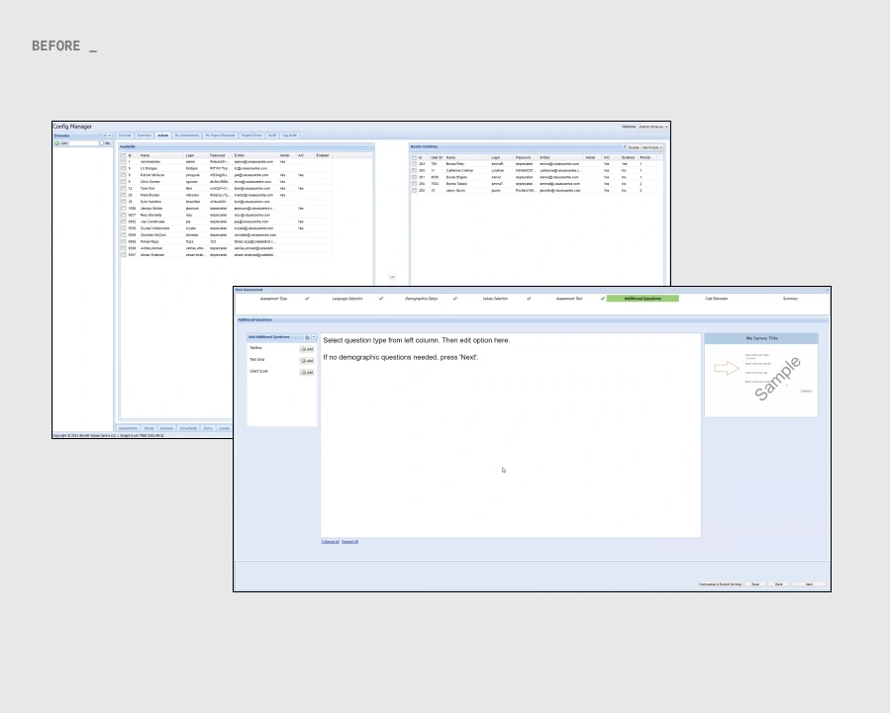
Task: Go to Cost Estimator wizard step
Action: (717, 299)
